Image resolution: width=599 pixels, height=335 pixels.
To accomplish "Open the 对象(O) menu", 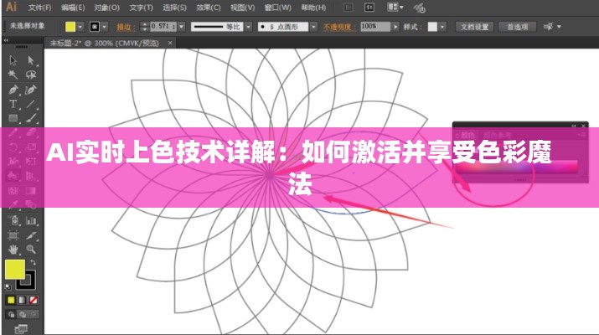I will point(107,8).
